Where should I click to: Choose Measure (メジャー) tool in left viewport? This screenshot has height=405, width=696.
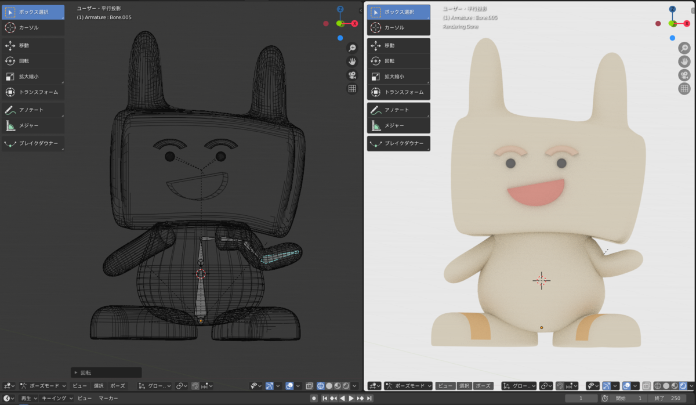tap(32, 125)
